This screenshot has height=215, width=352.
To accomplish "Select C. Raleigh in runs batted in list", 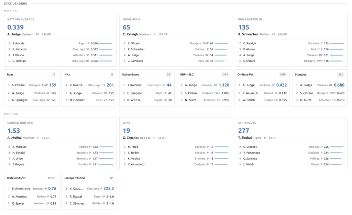I will (x=250, y=43).
